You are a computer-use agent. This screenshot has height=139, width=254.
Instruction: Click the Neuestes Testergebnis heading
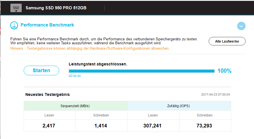48,94
